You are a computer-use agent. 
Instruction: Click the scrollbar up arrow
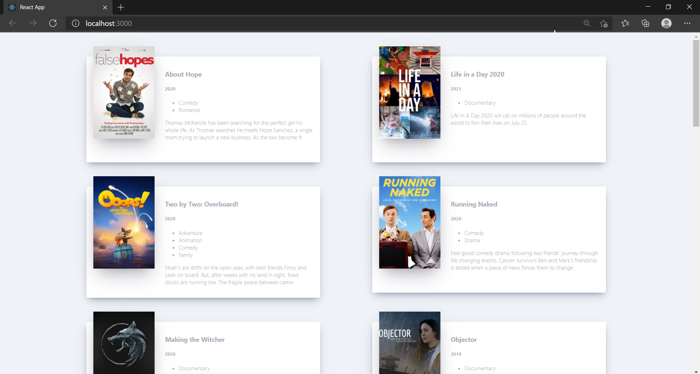(x=696, y=36)
